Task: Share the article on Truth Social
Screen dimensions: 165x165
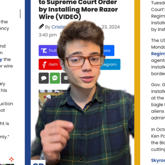Action: pos(48,50)
